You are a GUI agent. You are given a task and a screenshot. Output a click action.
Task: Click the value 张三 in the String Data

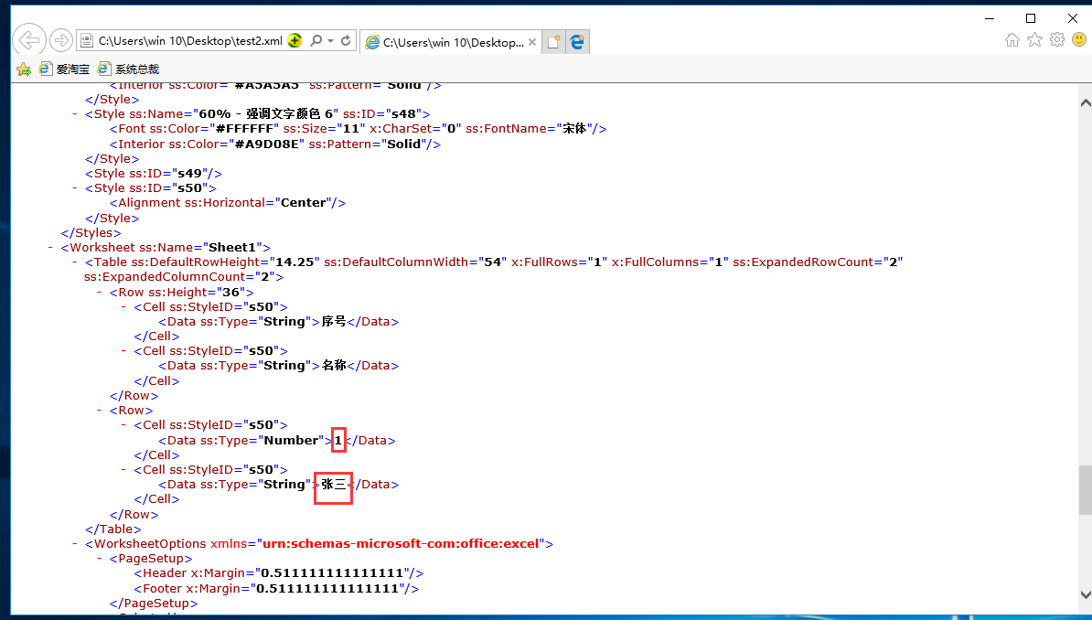(334, 485)
